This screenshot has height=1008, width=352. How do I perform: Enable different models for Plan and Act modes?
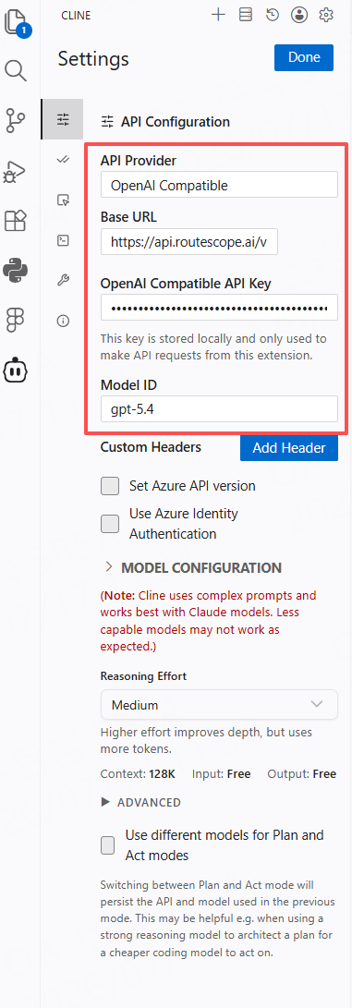[108, 845]
